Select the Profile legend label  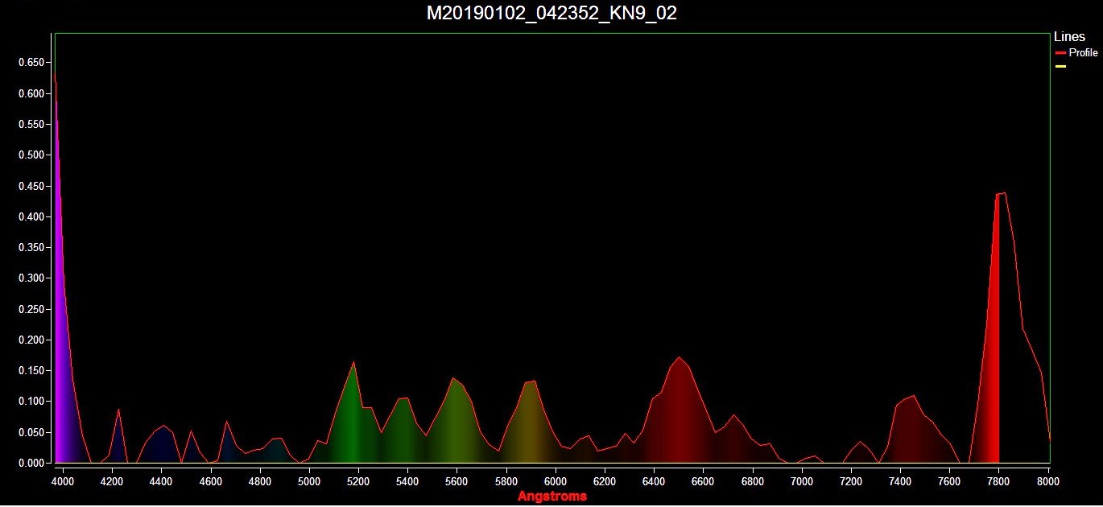point(1083,53)
